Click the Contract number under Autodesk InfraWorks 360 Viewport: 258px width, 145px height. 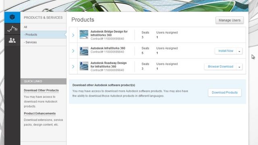pos(107,52)
